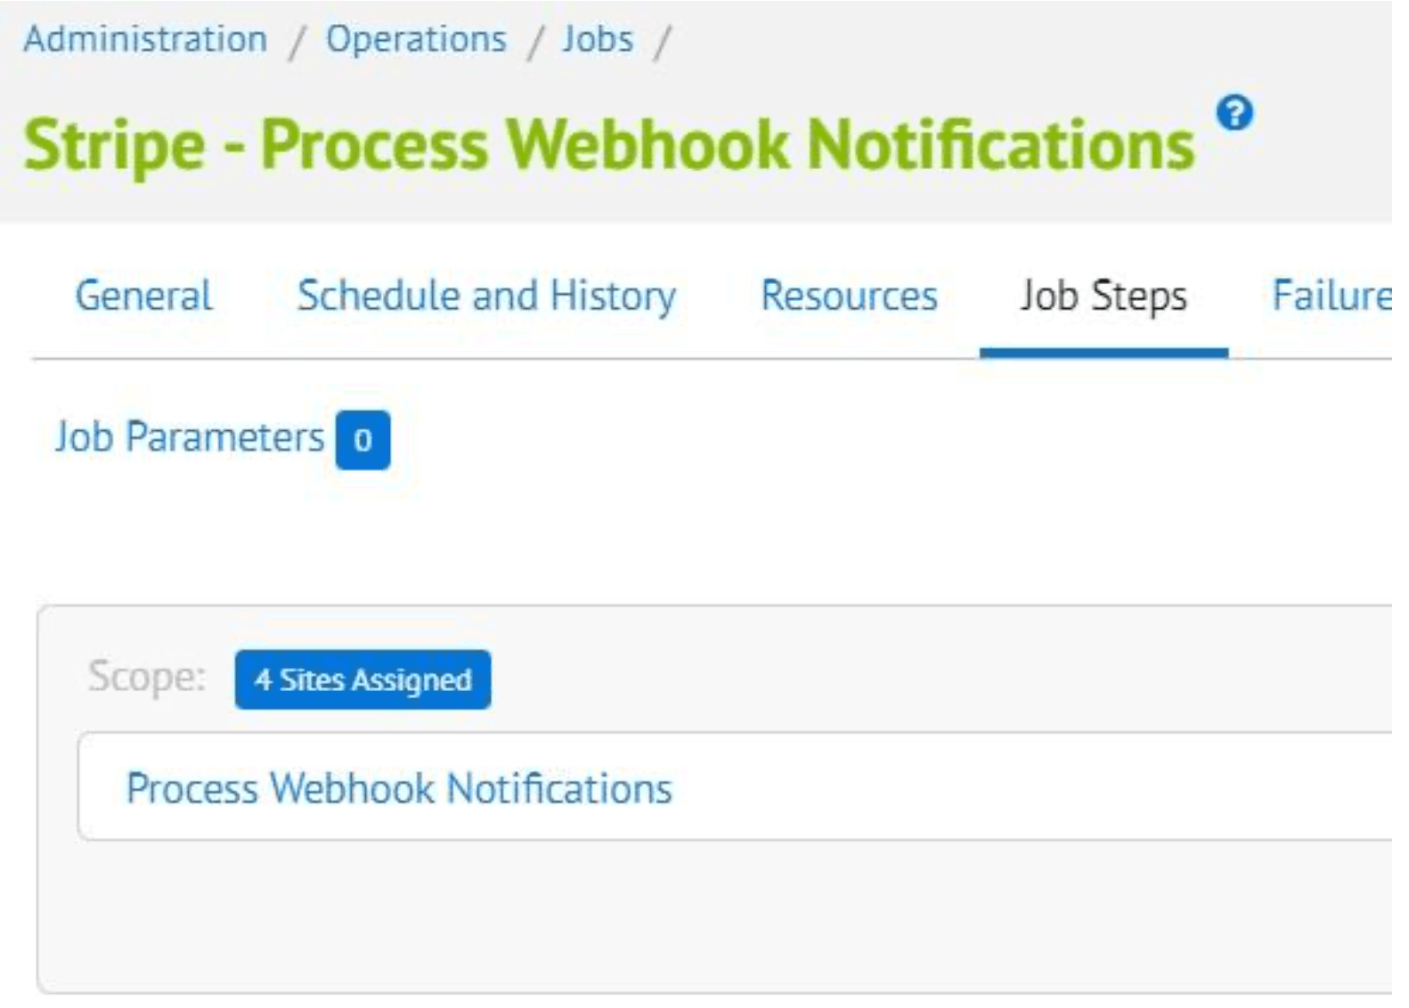Screen dimensions: 1409x1008
Task: Select the Resources tab
Action: pyautogui.click(x=849, y=296)
